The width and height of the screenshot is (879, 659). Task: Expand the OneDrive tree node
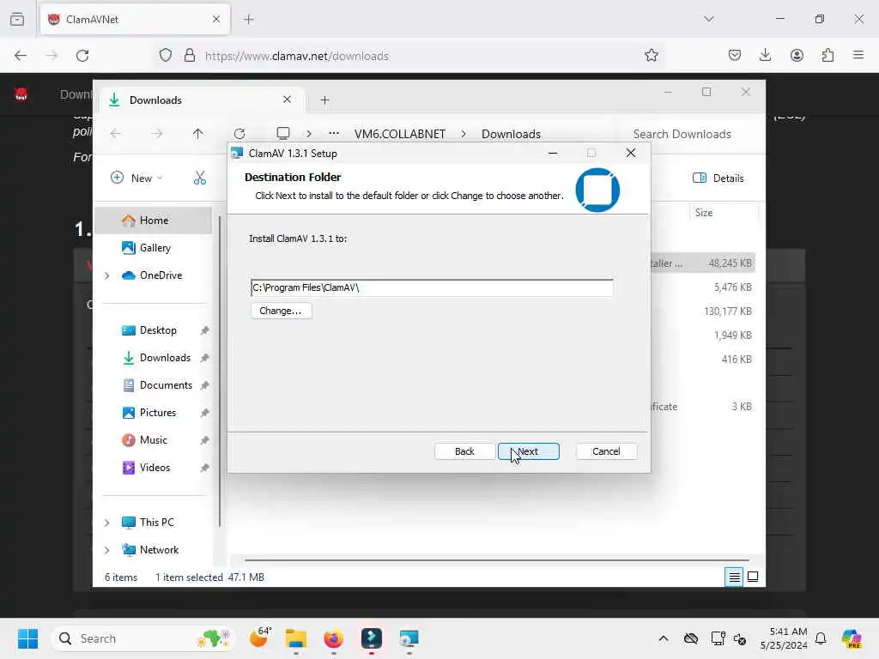click(x=106, y=275)
